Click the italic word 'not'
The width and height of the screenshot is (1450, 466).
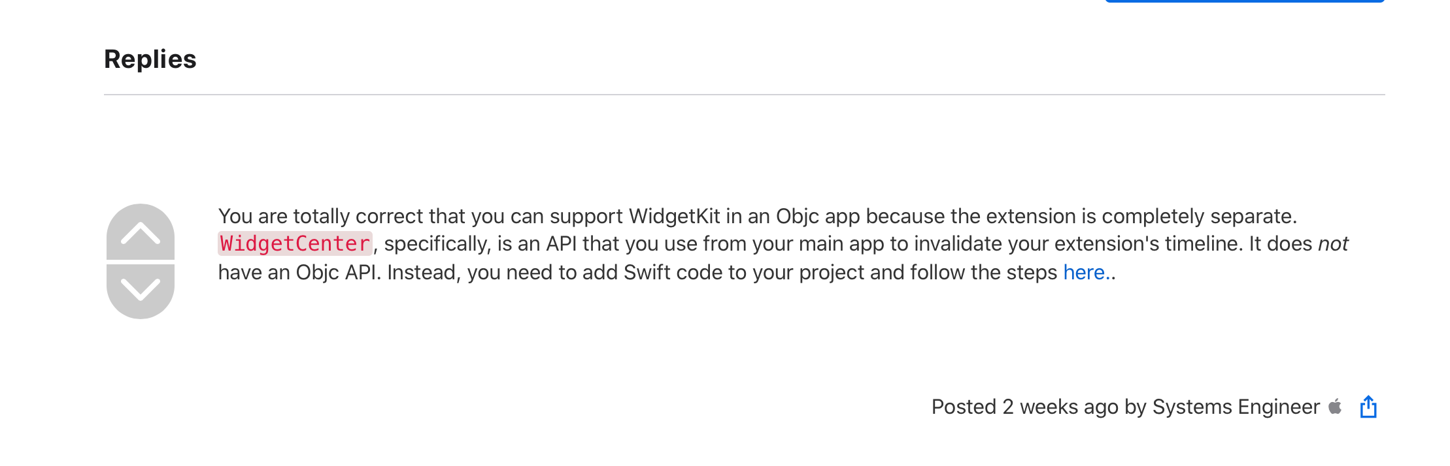[x=1332, y=243]
